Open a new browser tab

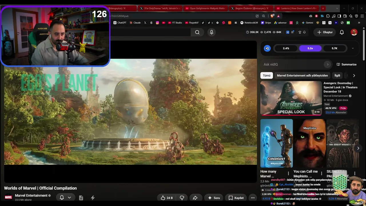(323, 8)
